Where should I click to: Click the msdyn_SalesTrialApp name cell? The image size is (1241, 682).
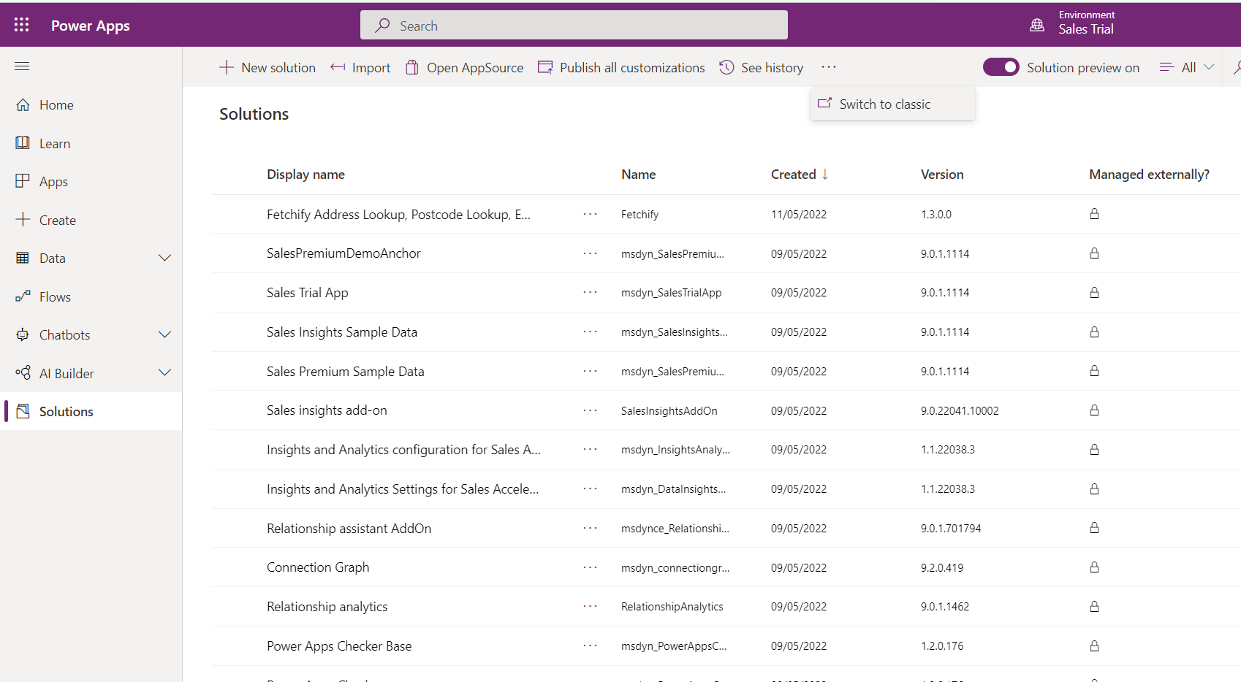(671, 293)
